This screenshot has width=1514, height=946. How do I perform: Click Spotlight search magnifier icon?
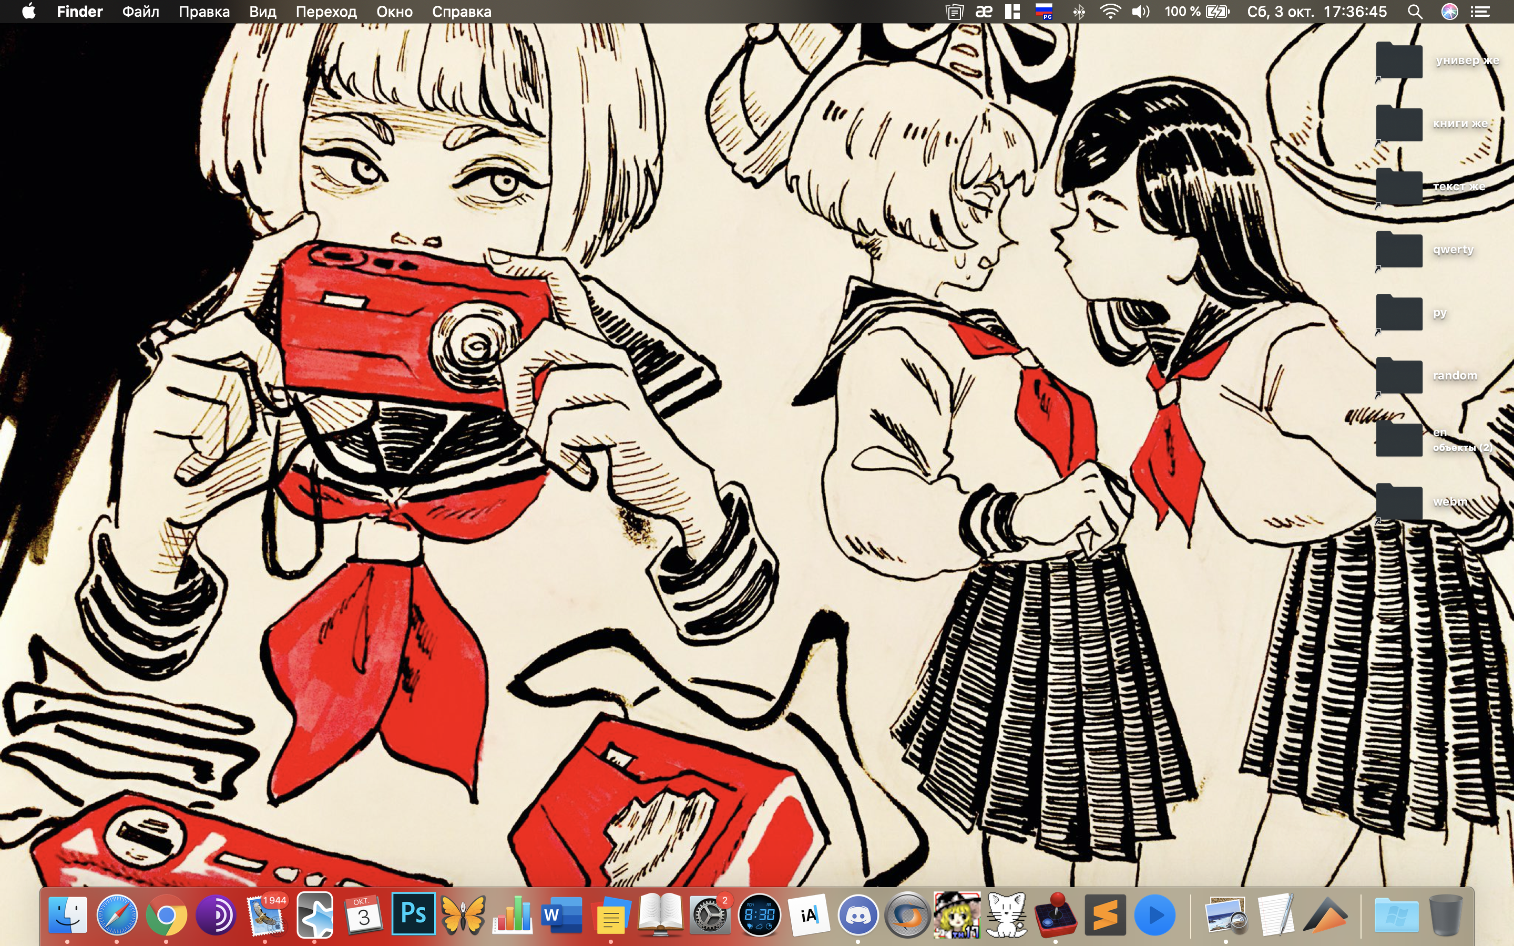[1415, 12]
